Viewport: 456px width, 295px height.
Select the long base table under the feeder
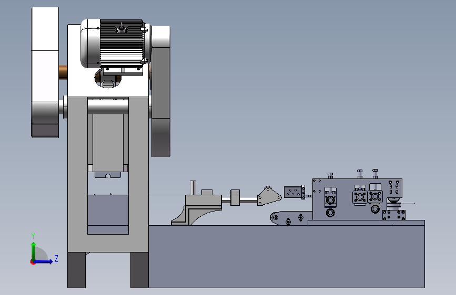[x=287, y=257]
